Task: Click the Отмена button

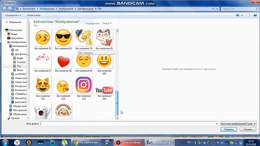Action: click(248, 129)
